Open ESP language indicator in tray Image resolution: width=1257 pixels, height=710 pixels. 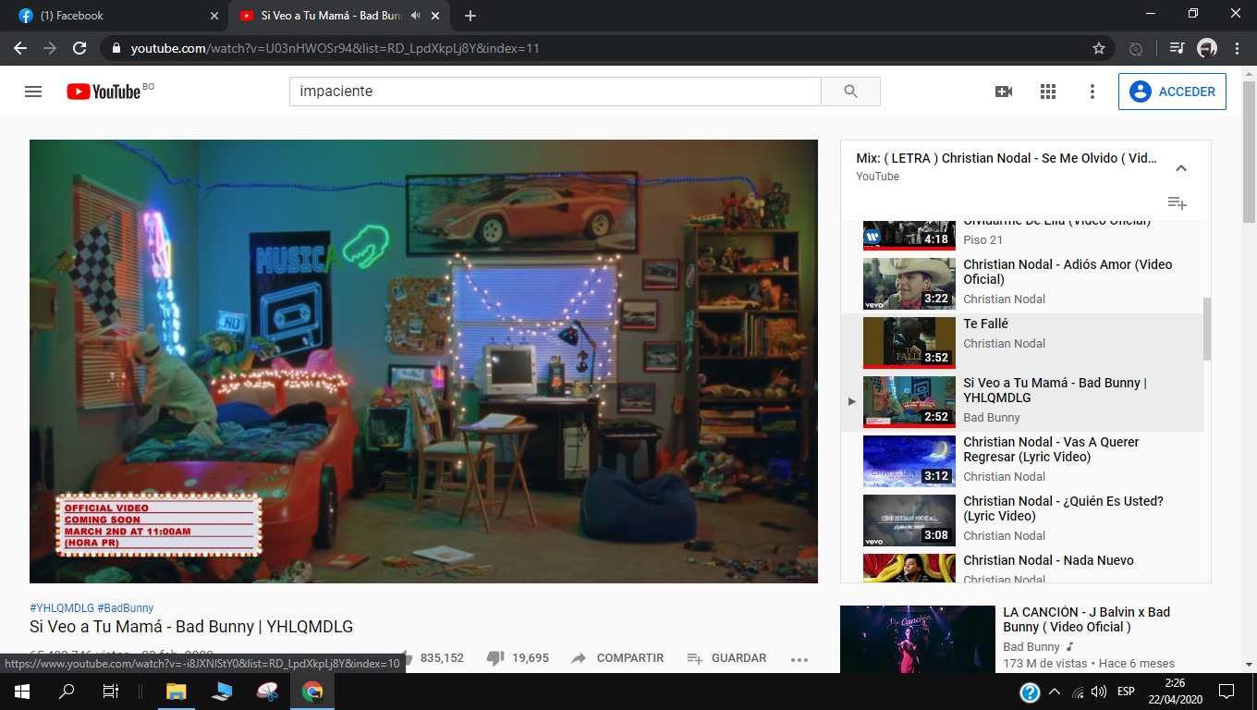(x=1126, y=692)
